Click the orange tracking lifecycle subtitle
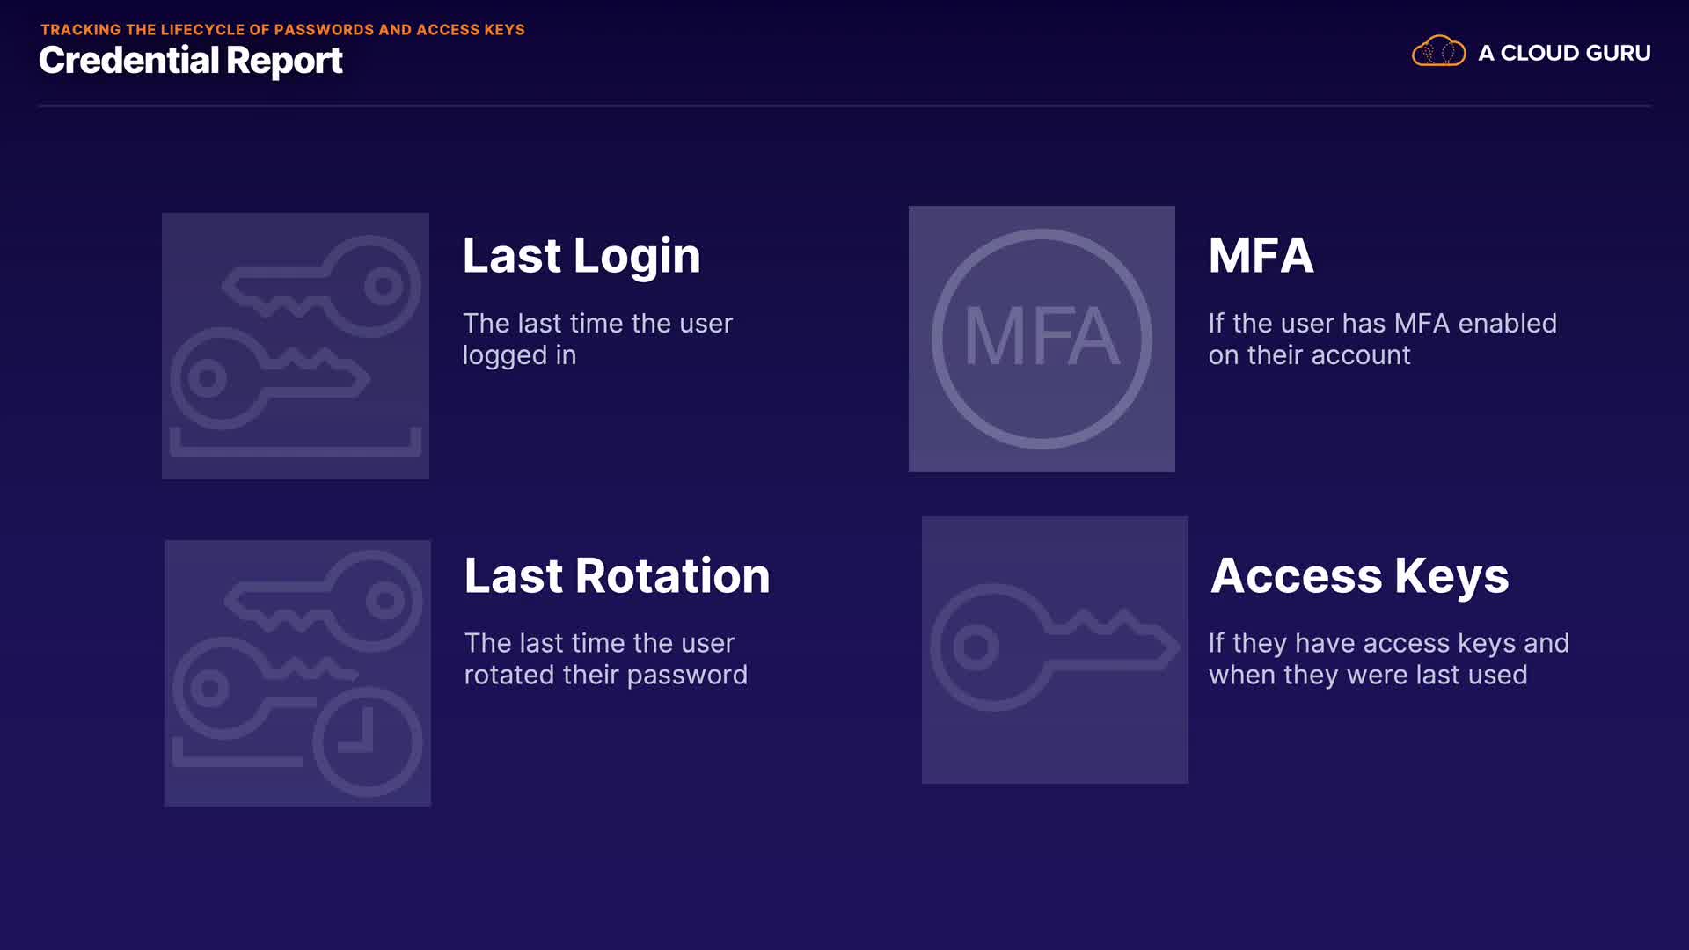Viewport: 1689px width, 950px height. [x=282, y=29]
